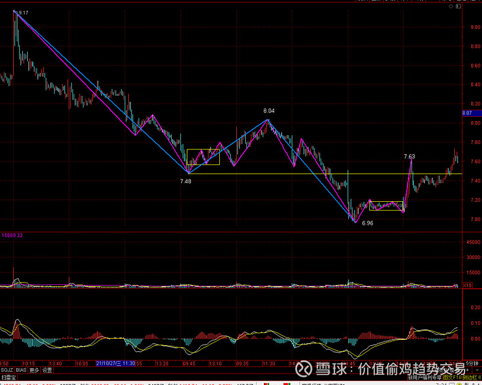Click the 10:15 time axis label

28,363
